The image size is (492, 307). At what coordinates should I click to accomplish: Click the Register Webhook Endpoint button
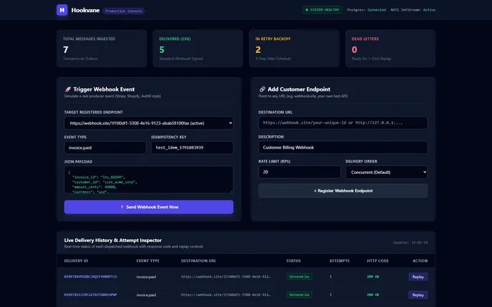tap(343, 190)
